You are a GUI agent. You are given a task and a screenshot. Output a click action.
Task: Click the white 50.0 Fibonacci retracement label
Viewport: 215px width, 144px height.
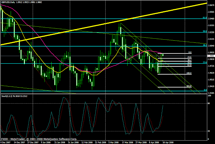click(189, 63)
